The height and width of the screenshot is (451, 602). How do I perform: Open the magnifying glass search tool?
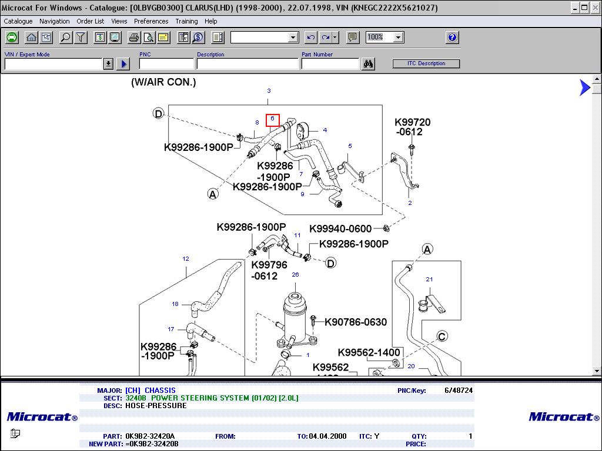pos(66,38)
